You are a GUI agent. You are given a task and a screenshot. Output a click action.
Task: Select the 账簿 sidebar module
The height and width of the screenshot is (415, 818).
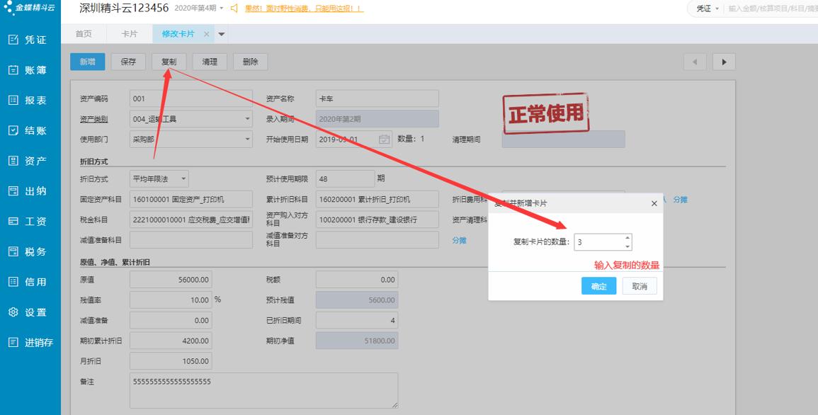coord(30,69)
